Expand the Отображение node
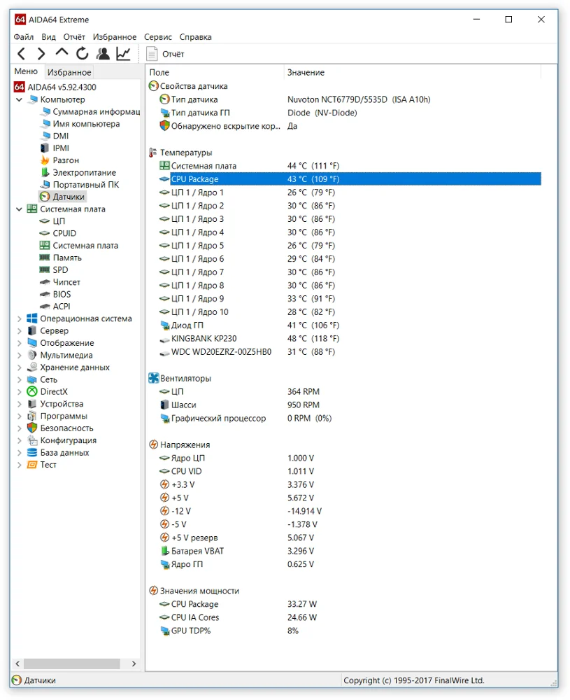 click(x=19, y=343)
